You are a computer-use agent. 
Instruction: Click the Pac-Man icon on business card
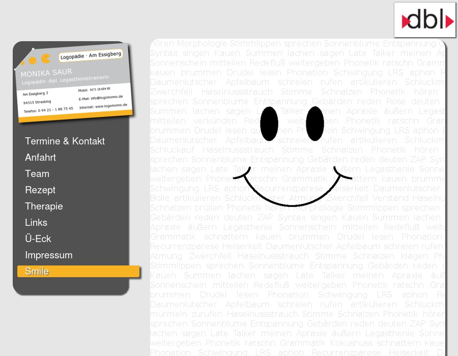(x=46, y=58)
